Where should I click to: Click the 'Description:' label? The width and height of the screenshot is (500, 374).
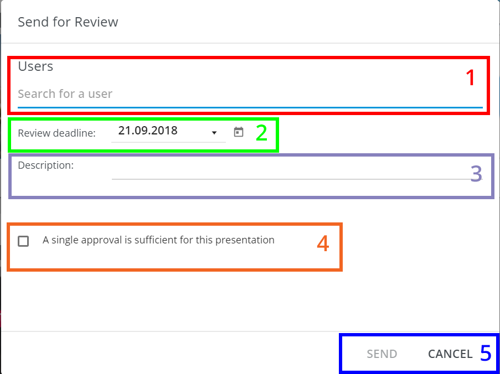45,165
